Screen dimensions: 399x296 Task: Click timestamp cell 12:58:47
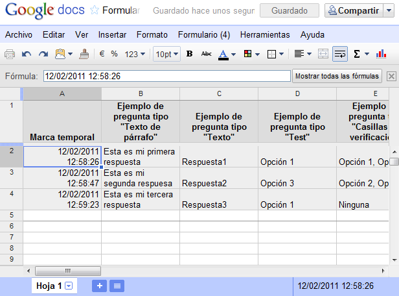tap(62, 178)
